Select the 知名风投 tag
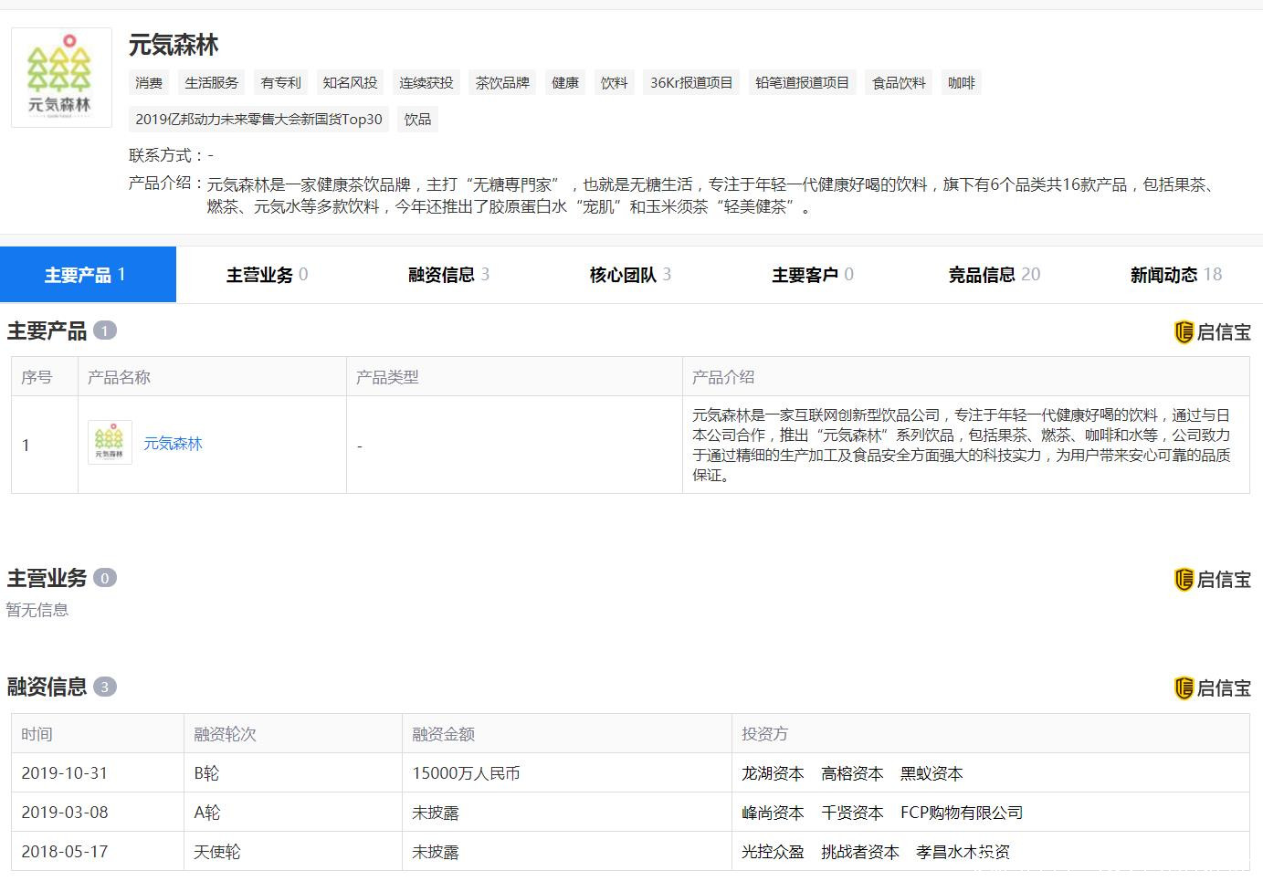 click(x=350, y=83)
